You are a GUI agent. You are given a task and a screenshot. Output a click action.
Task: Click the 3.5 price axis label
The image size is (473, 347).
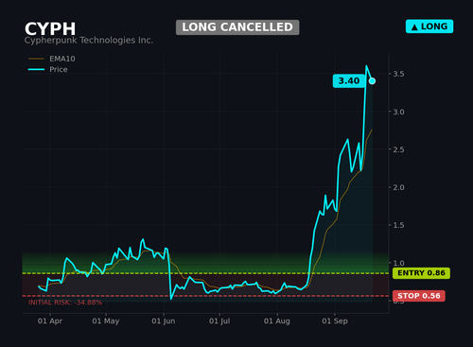click(x=398, y=74)
